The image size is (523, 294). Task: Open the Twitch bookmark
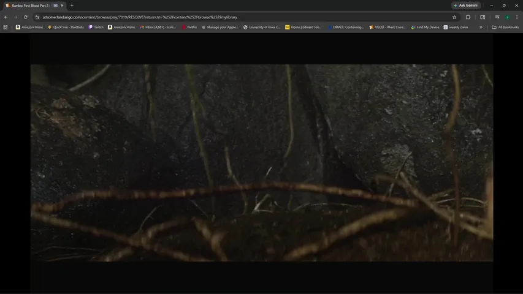(96, 28)
